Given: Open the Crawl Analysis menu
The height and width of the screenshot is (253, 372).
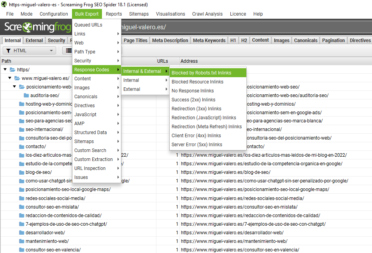Looking at the screenshot, I should [x=207, y=14].
